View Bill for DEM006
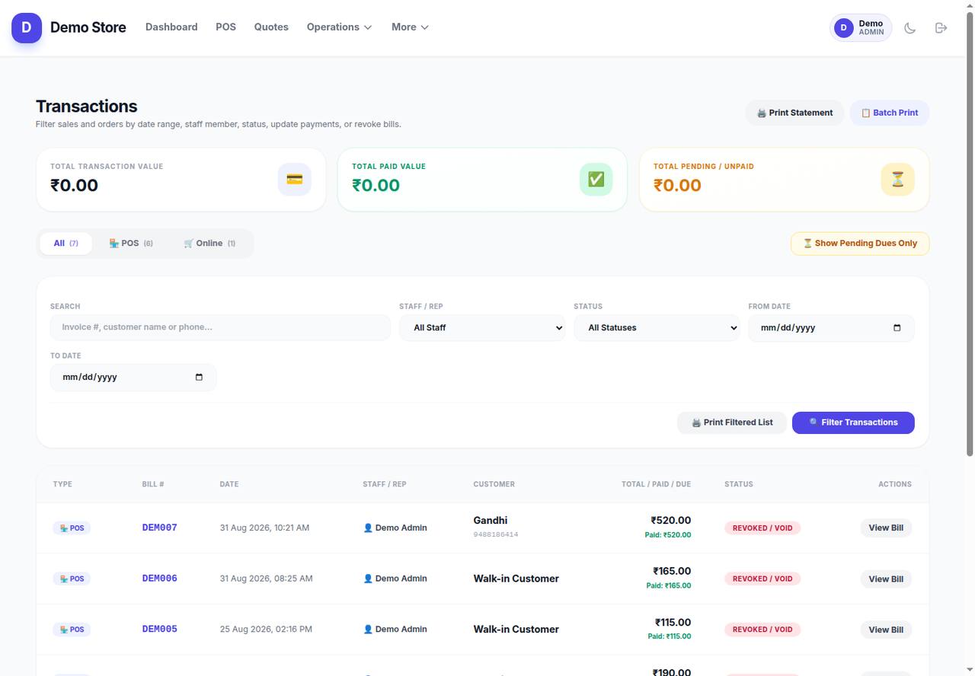Viewport: 975px width, 676px height. coord(886,579)
